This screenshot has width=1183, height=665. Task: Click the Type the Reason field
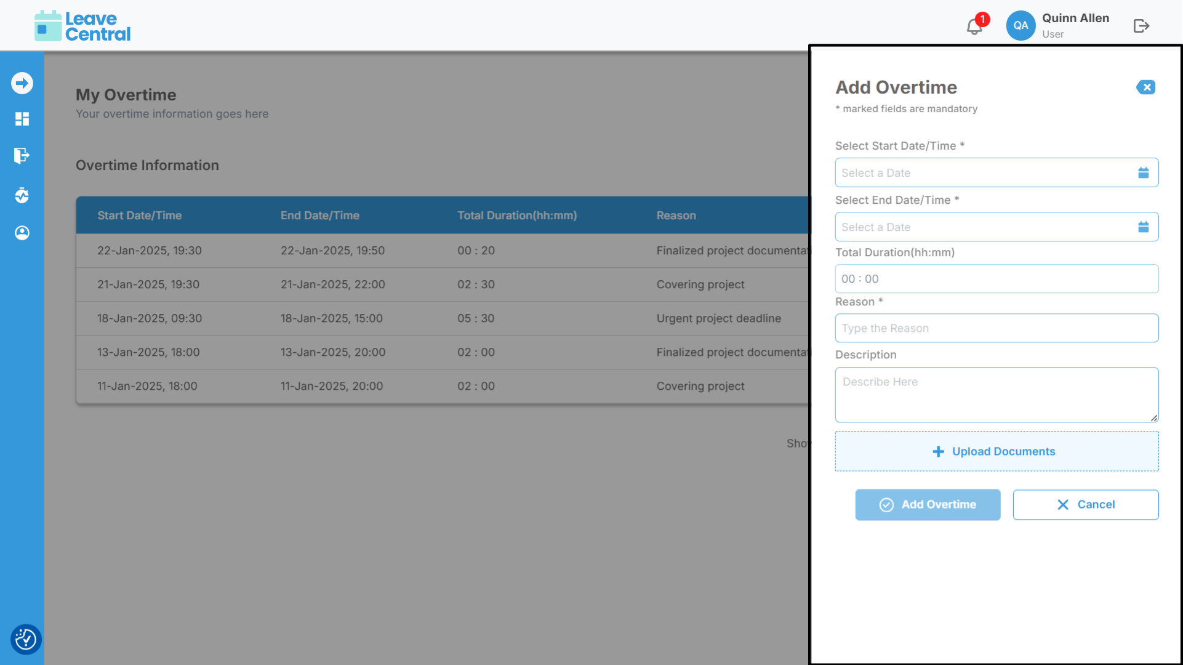coord(996,328)
